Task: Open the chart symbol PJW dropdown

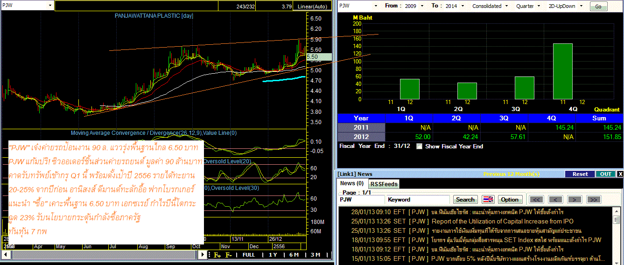Action: [50, 6]
